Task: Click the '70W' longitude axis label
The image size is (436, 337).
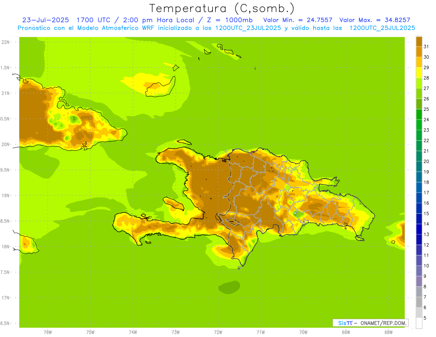Action: pyautogui.click(x=303, y=332)
